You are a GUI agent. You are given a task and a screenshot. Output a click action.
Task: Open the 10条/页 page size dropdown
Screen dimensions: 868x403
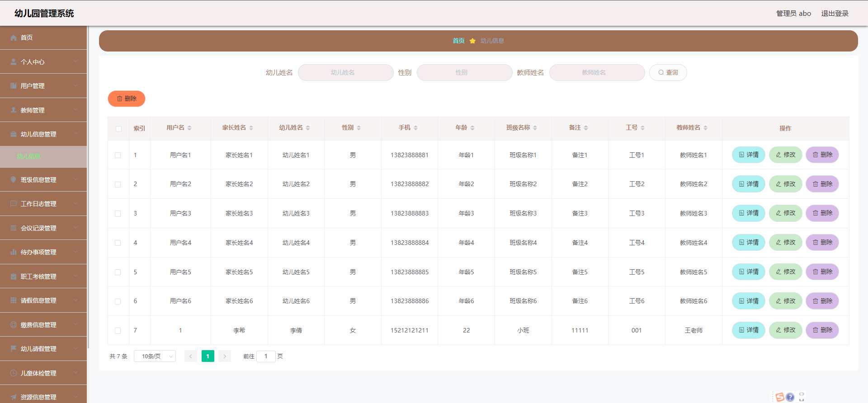pyautogui.click(x=155, y=356)
